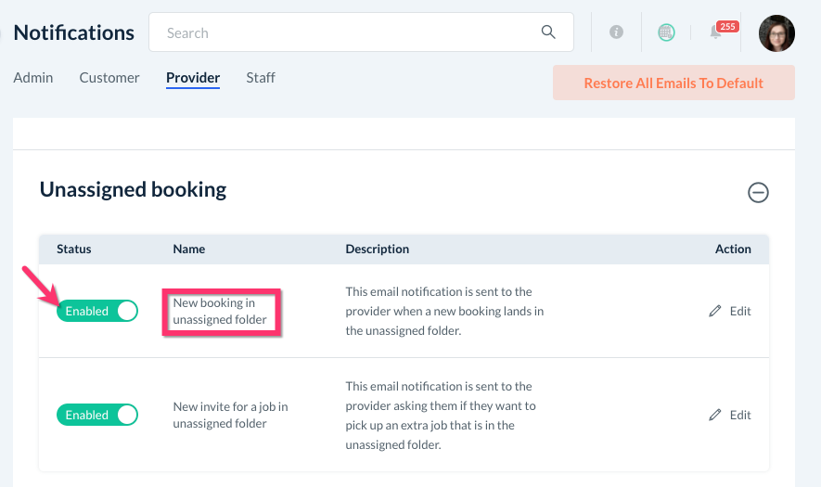Click Edit text for New invite notification

740,416
